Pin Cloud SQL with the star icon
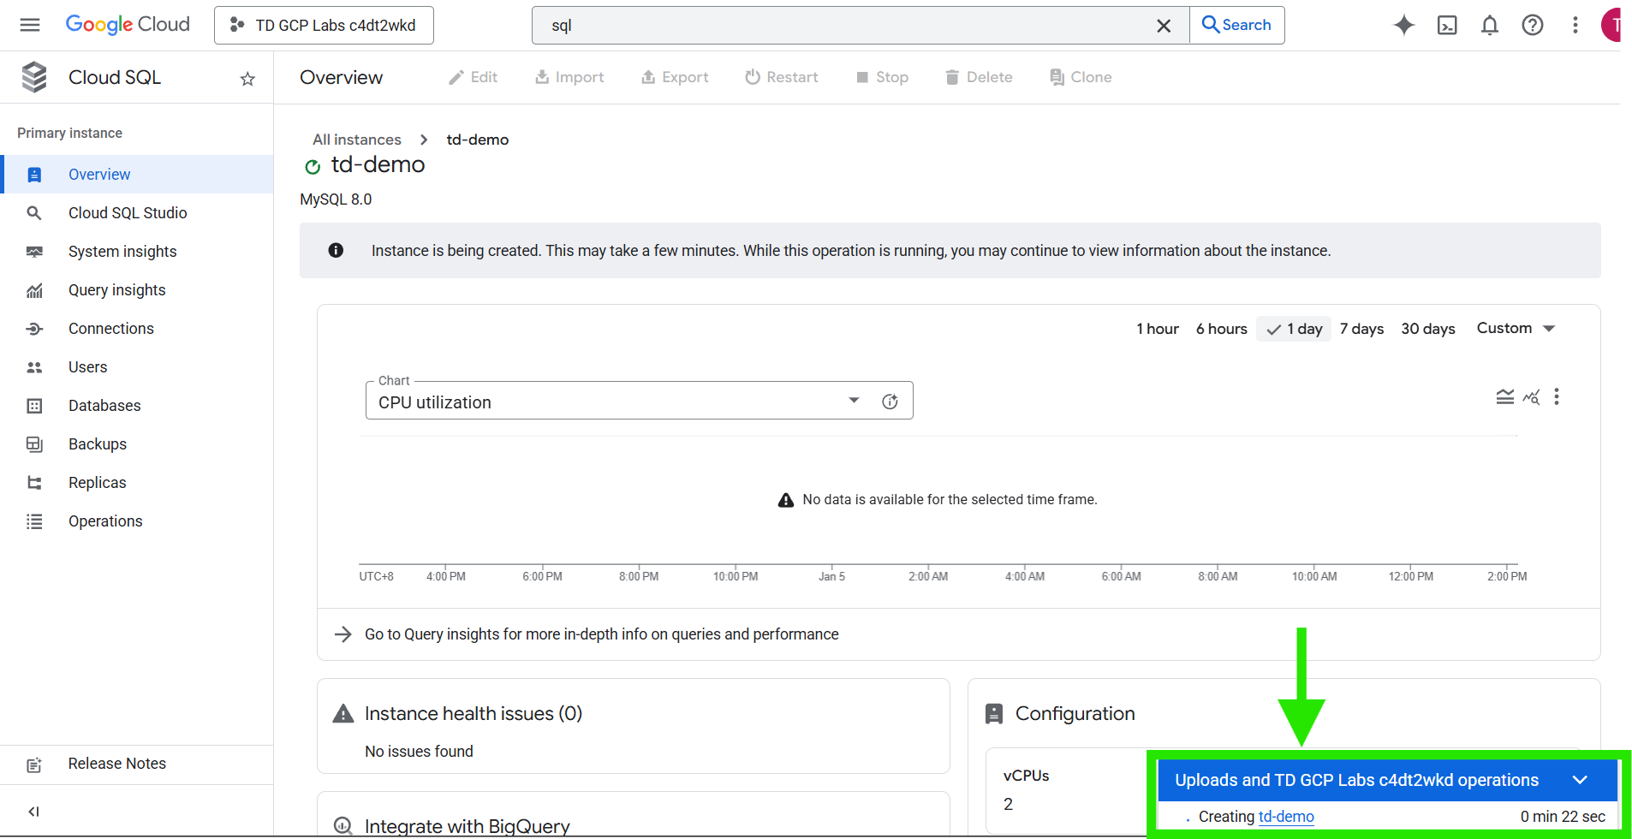Image resolution: width=1632 pixels, height=839 pixels. pyautogui.click(x=247, y=79)
